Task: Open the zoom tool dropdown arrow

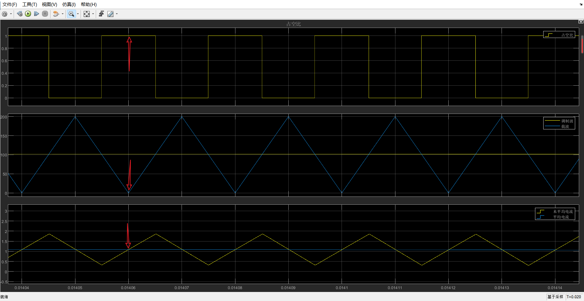Action: pos(78,14)
